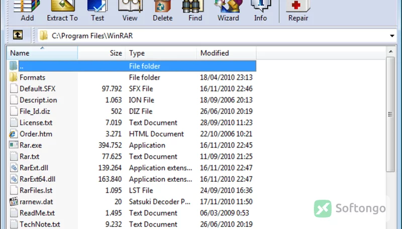Image resolution: width=402 pixels, height=229 pixels.
Task: Sort by Name column header
Action: click(x=42, y=53)
